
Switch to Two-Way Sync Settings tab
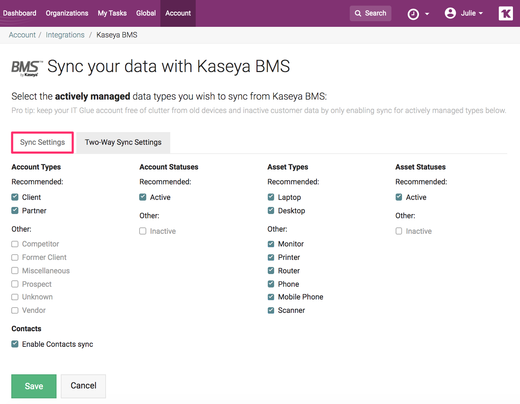(123, 142)
